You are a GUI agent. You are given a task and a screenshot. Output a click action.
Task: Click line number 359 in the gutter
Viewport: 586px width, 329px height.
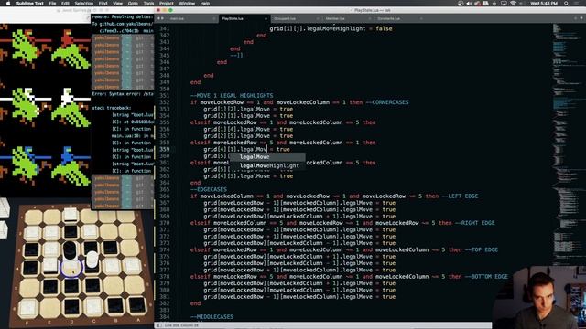pos(165,149)
